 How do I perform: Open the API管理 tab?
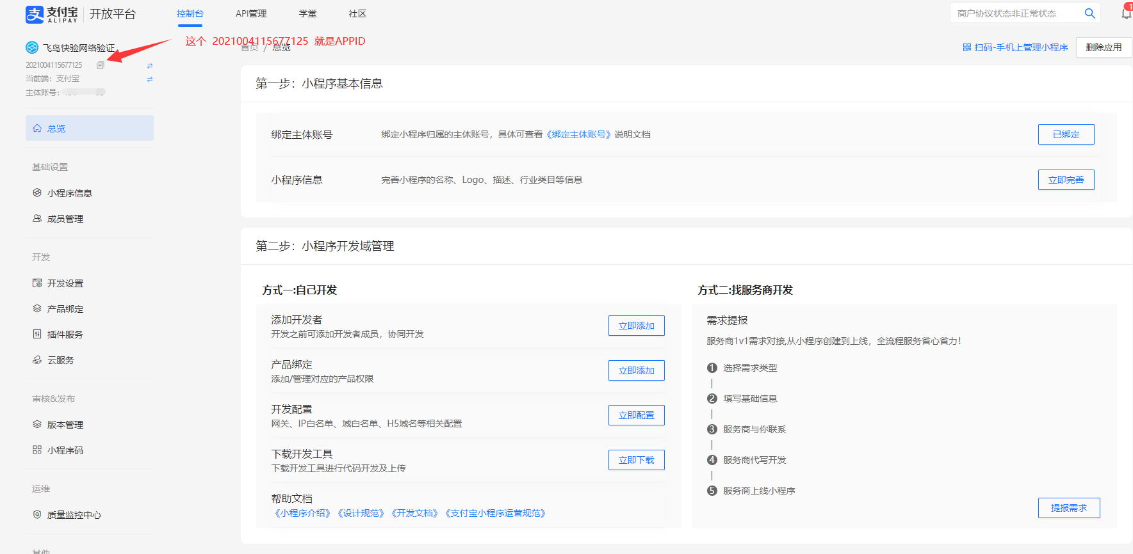(x=251, y=13)
